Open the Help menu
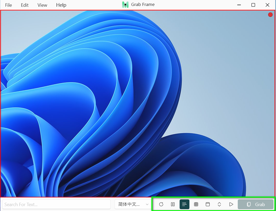Image resolution: width=276 pixels, height=211 pixels. click(x=61, y=5)
